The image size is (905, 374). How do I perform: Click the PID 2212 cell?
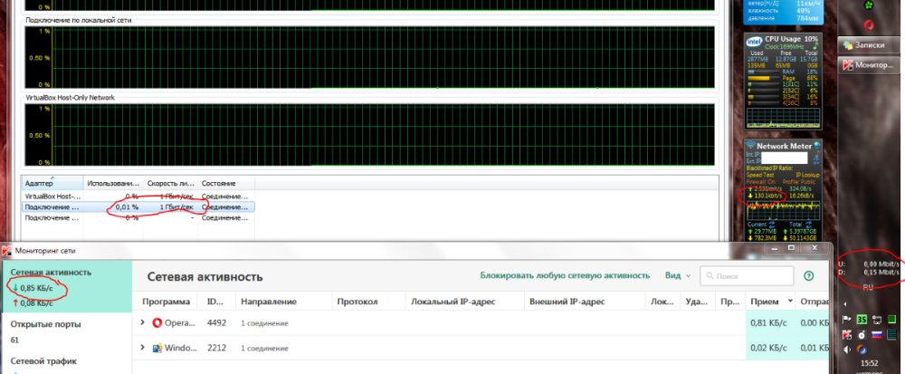pos(216,348)
